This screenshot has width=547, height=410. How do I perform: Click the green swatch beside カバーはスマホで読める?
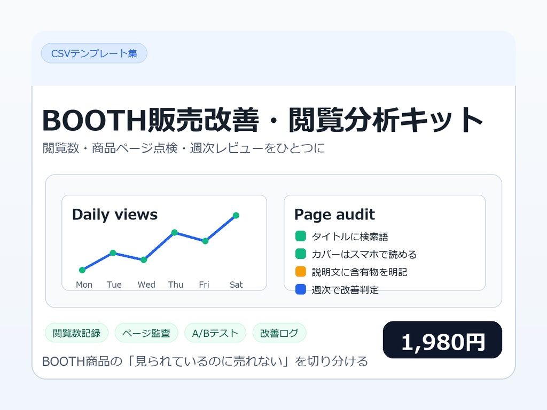tap(300, 254)
